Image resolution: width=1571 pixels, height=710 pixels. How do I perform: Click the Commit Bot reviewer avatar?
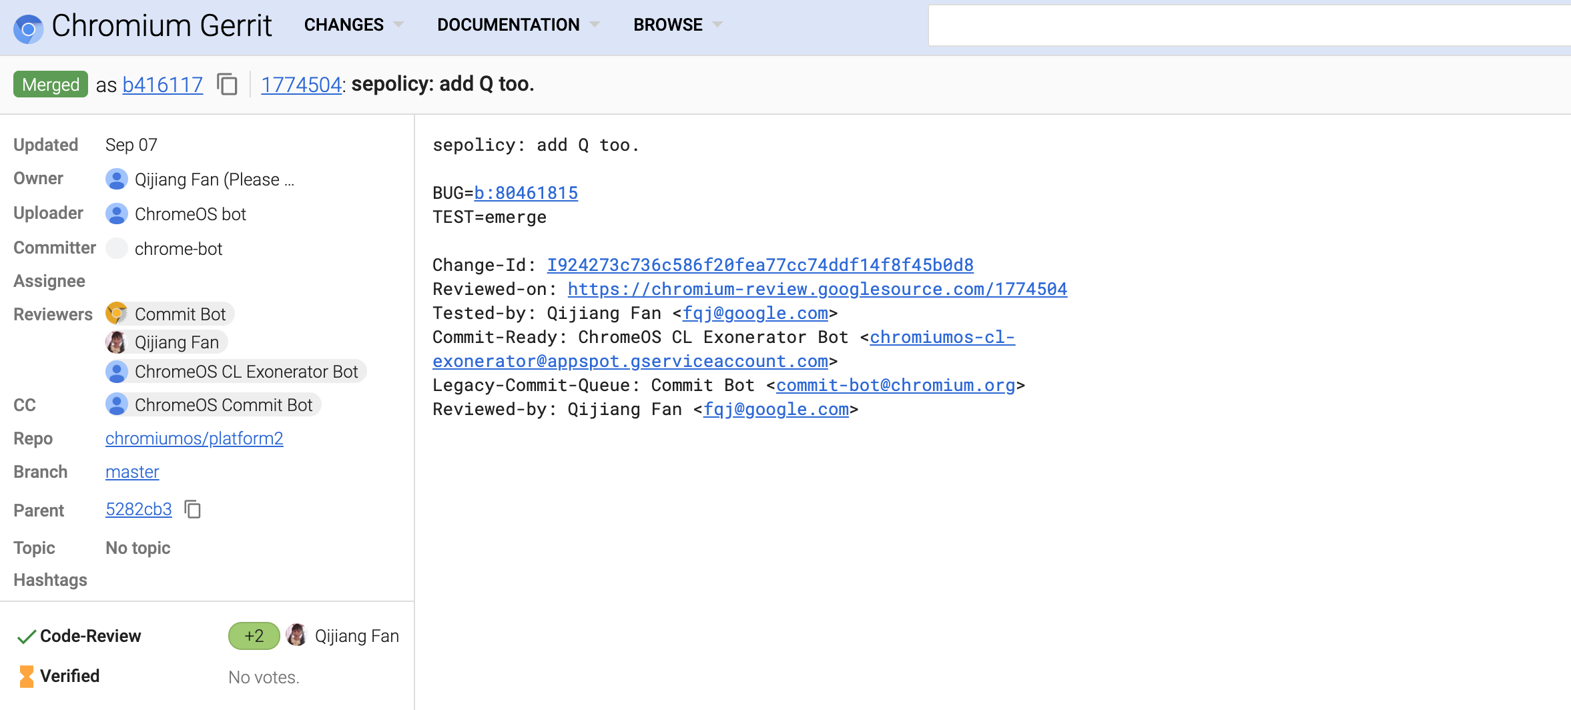117,314
